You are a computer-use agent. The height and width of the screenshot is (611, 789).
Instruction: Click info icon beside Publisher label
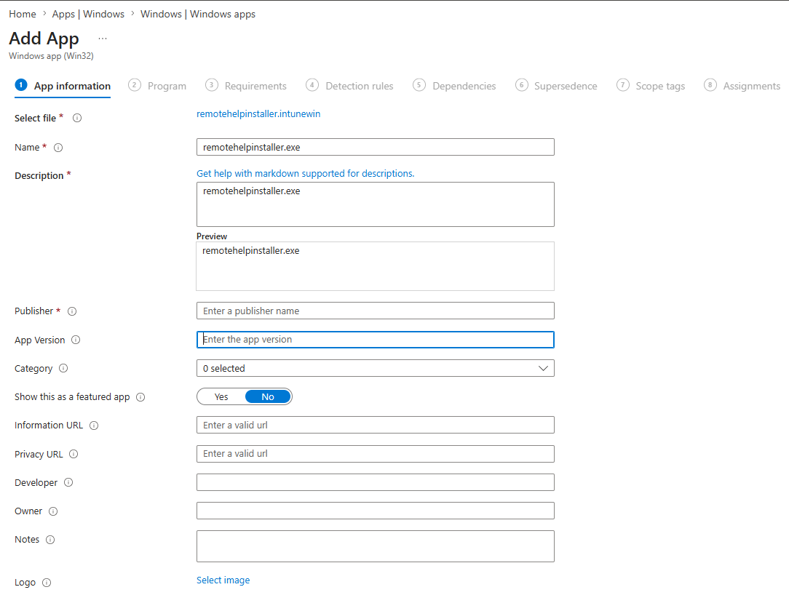point(72,311)
